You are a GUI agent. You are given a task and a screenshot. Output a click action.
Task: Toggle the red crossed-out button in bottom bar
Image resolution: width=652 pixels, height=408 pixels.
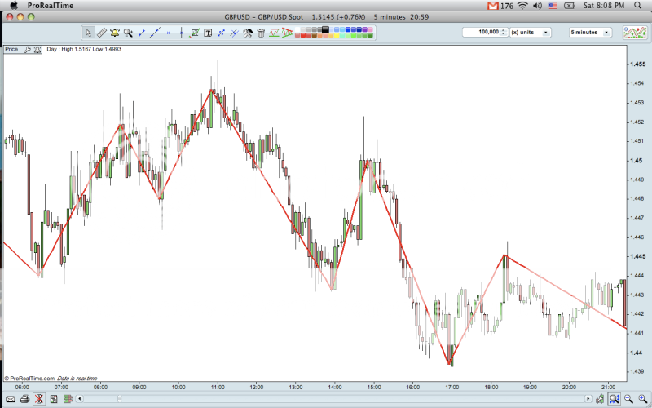pyautogui.click(x=38, y=399)
